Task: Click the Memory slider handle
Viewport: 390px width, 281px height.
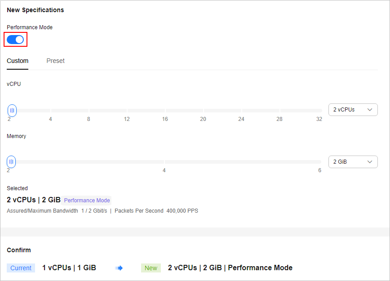Action: tap(11, 161)
